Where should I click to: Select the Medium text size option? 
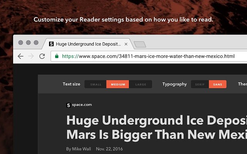[118, 84]
